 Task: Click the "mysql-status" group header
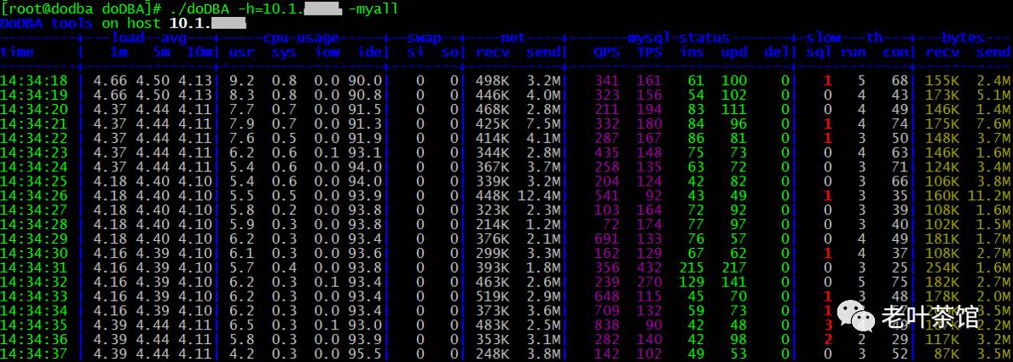679,38
